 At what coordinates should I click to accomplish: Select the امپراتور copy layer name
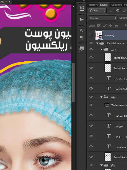121,116
